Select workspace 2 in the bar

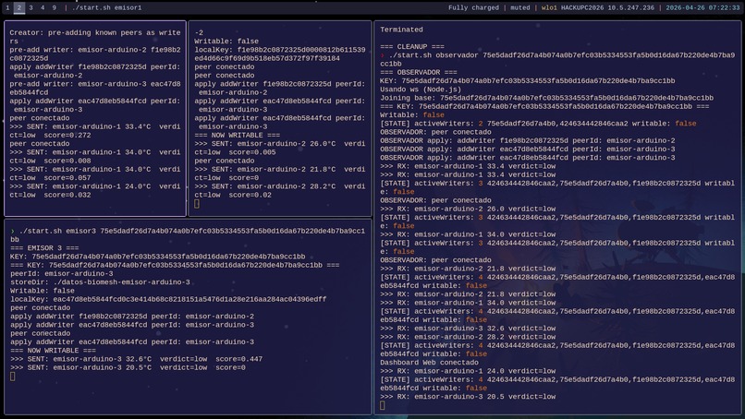click(x=19, y=7)
